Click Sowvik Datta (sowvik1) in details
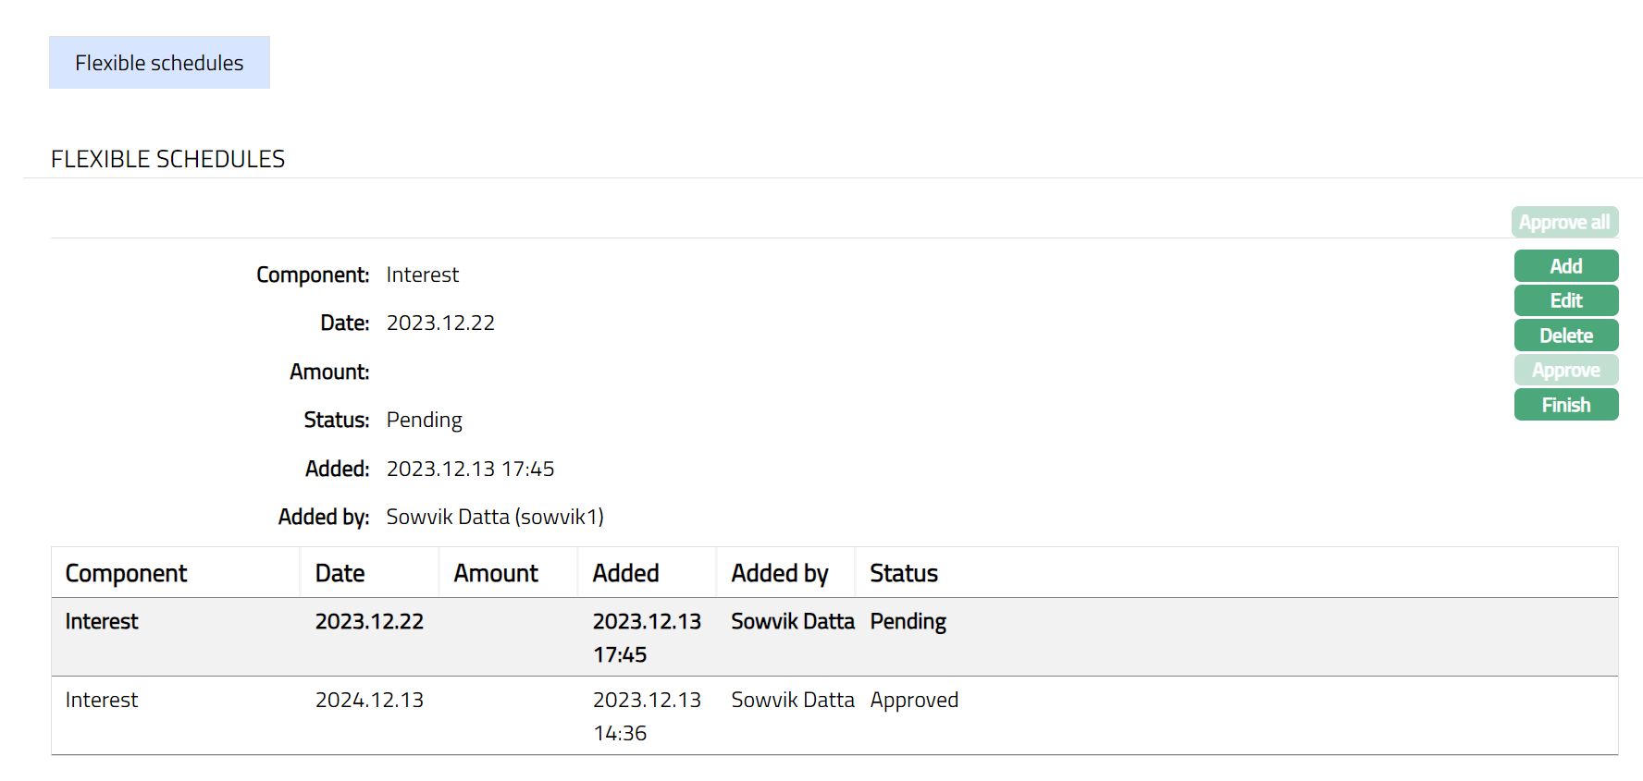The height and width of the screenshot is (781, 1643). 495,517
